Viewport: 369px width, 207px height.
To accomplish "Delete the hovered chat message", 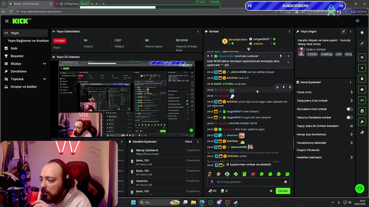I will 290,87.
